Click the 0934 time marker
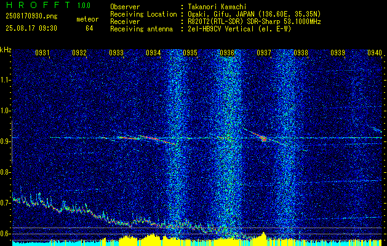The height and width of the screenshot is (246, 387). point(153,52)
